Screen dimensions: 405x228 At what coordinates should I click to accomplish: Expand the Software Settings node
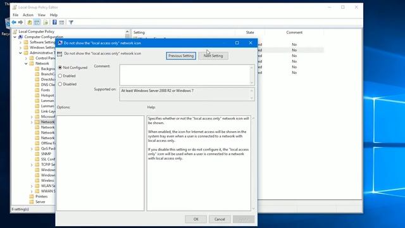20,42
